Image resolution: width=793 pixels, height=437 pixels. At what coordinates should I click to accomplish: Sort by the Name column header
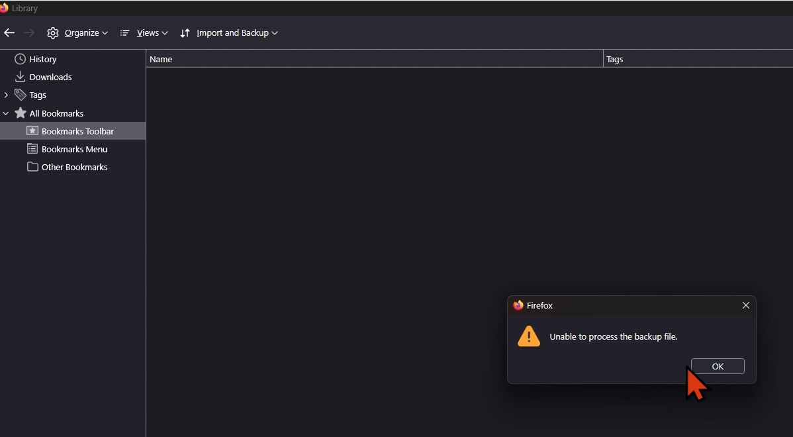tap(374, 59)
